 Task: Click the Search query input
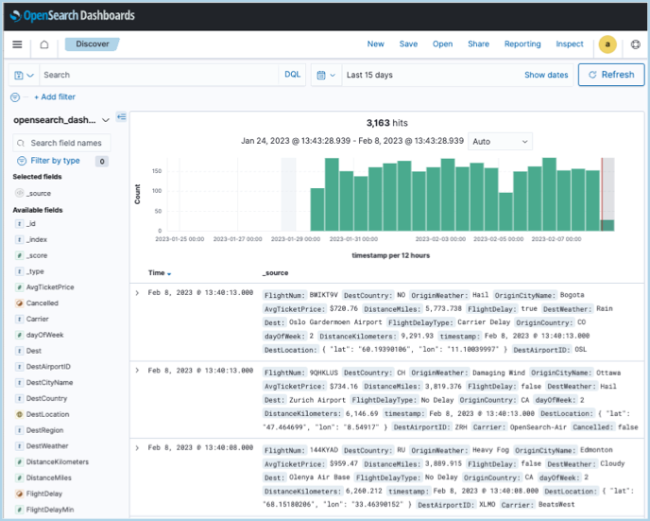tap(159, 75)
